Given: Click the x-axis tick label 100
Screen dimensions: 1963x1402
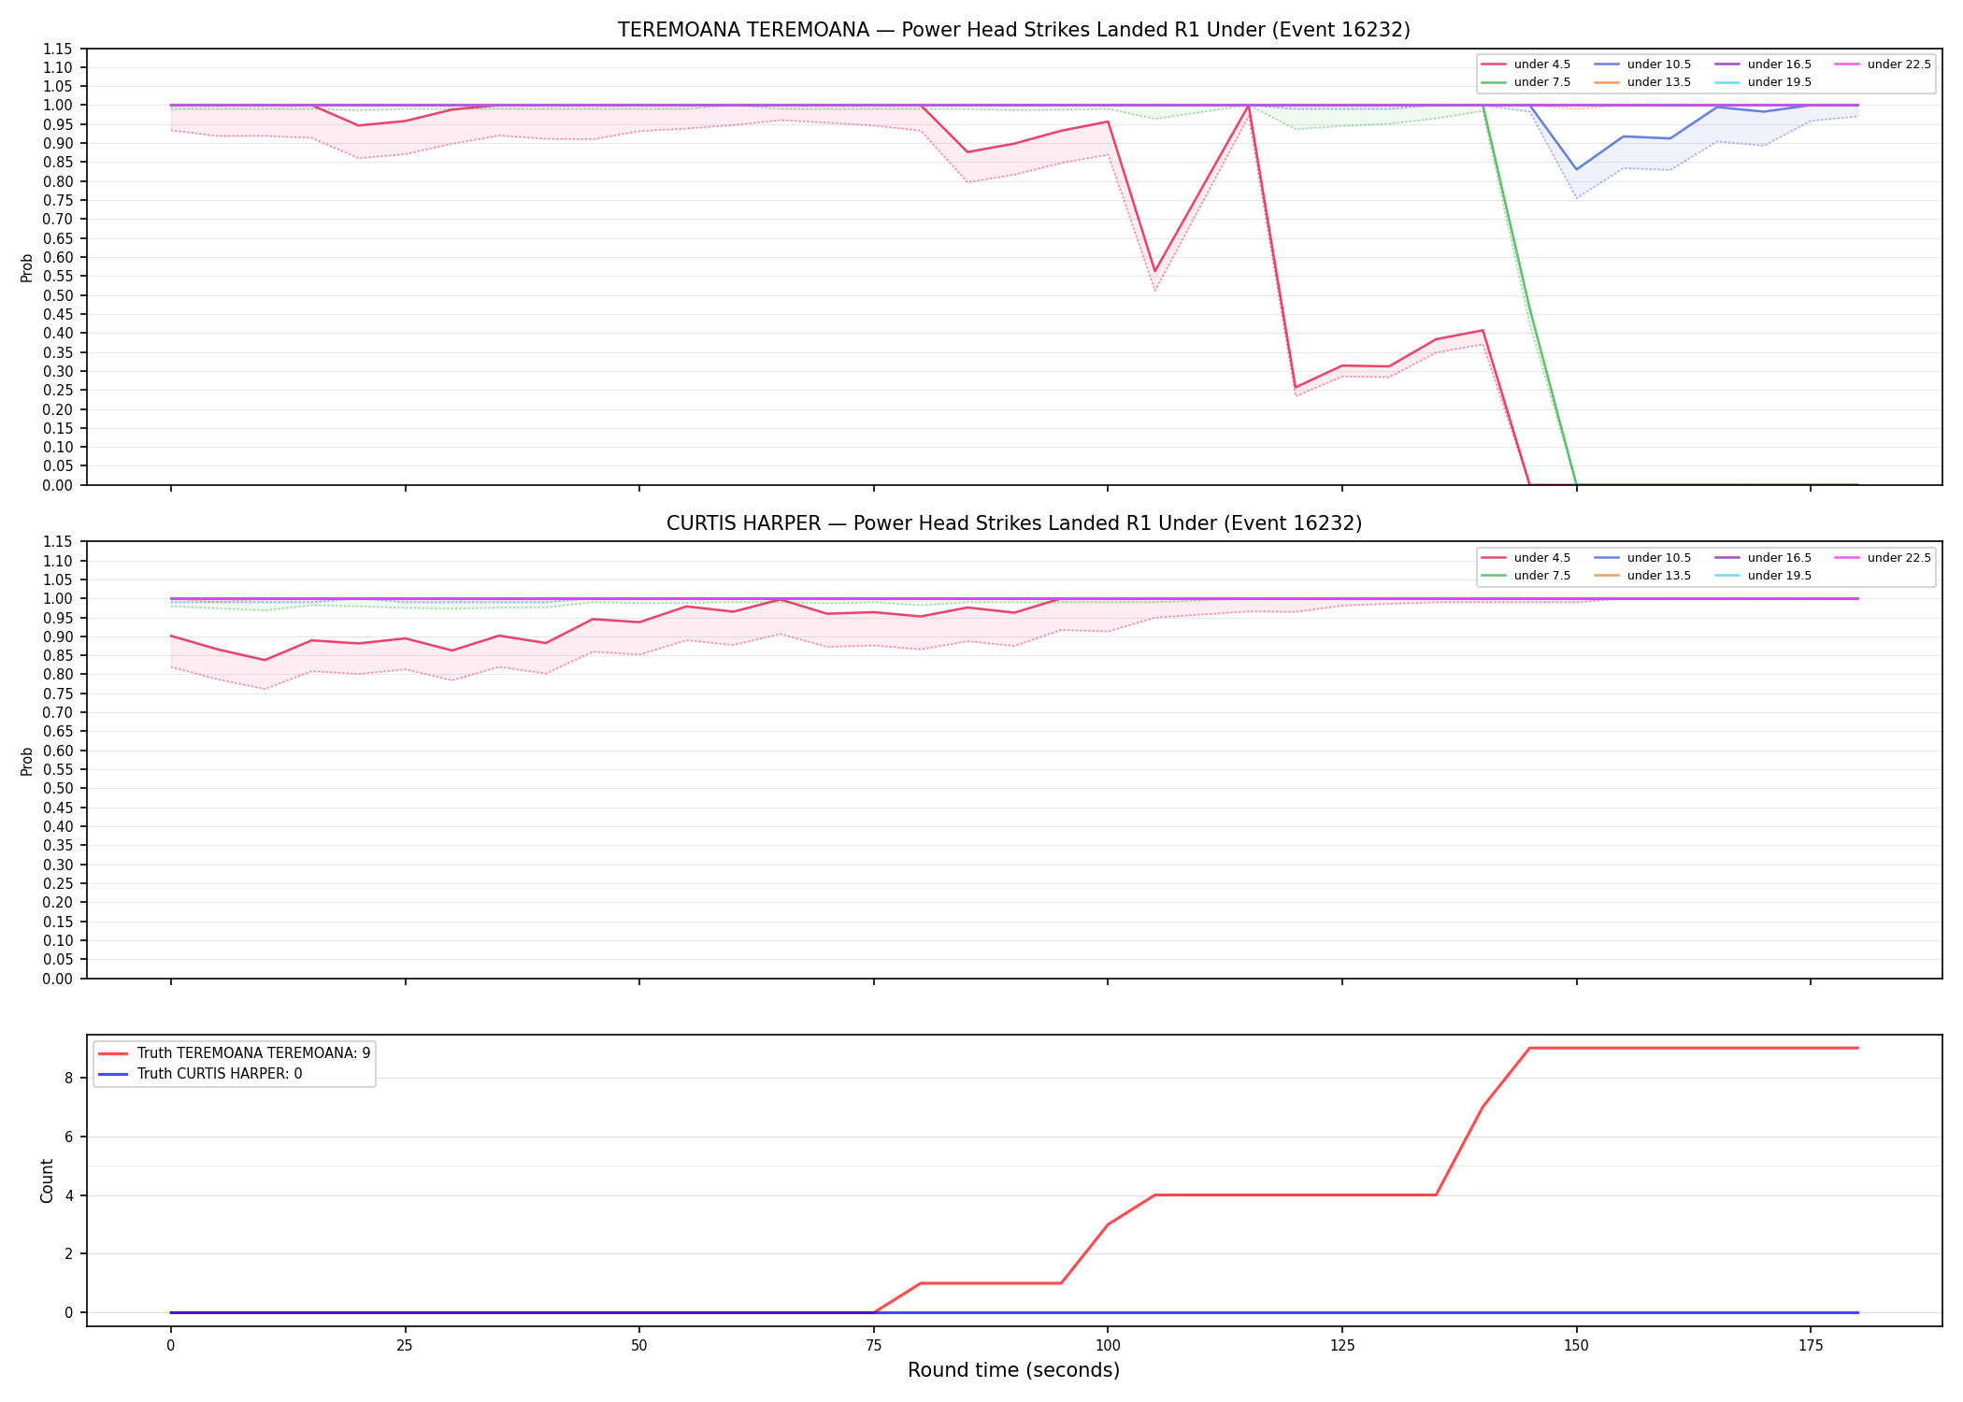Looking at the screenshot, I should 1108,1346.
